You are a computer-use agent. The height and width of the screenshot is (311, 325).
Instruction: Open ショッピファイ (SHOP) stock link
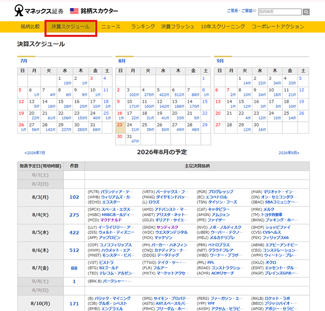click(x=278, y=227)
